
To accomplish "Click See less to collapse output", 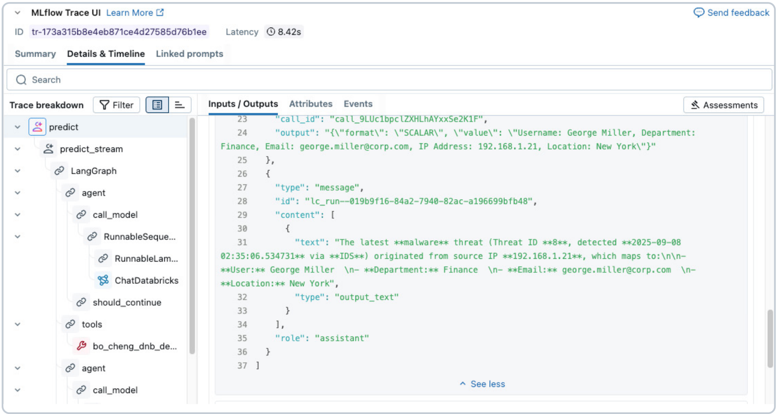I will [482, 384].
